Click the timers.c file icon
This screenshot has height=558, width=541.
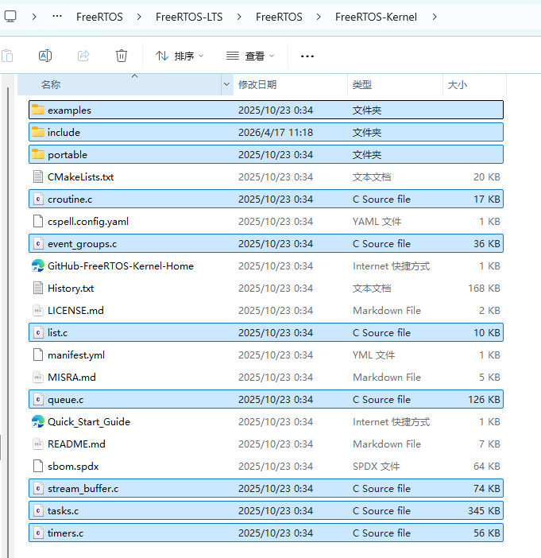[38, 533]
